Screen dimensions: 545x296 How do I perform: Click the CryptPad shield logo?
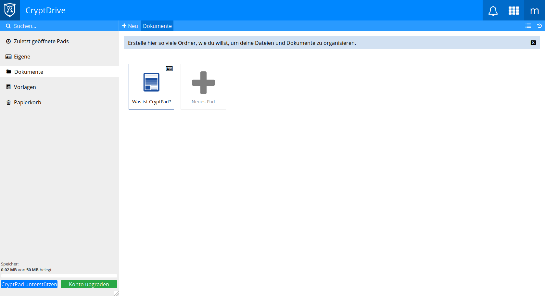tap(10, 10)
